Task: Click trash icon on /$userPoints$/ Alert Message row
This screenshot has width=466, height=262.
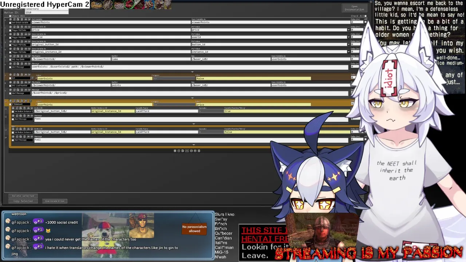Action: click(x=22, y=90)
